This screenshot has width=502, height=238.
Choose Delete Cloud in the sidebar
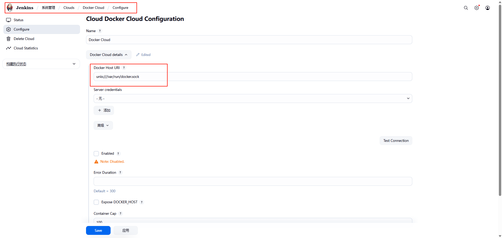tap(42, 39)
